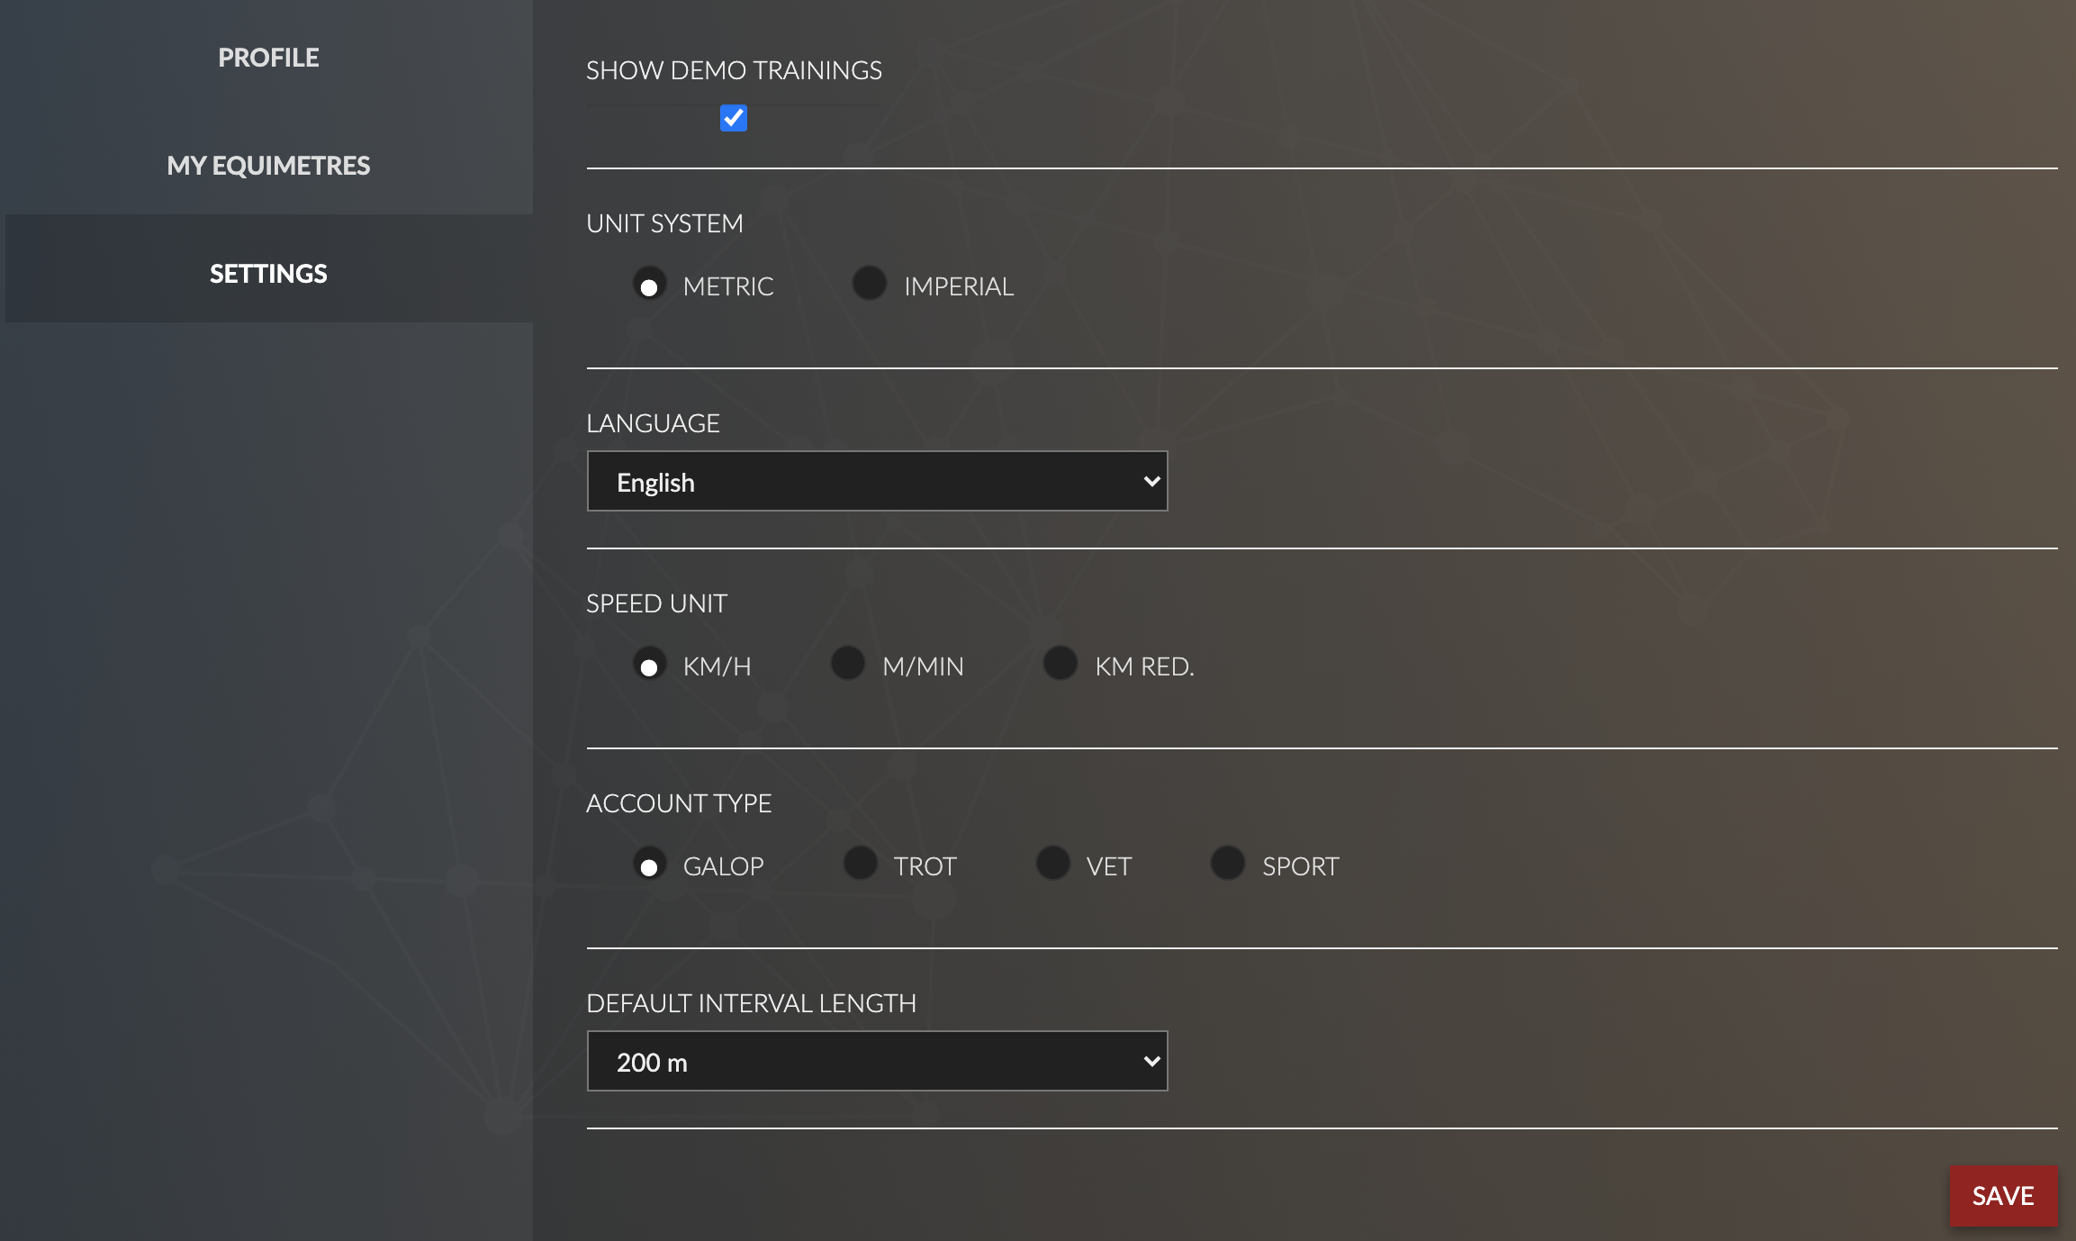
Task: Click the Speed Unit heading
Action: [656, 603]
